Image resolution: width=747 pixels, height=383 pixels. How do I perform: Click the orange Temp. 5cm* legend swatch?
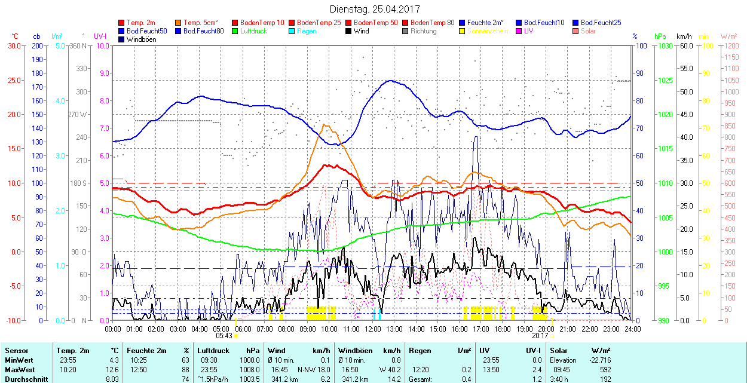(x=179, y=23)
